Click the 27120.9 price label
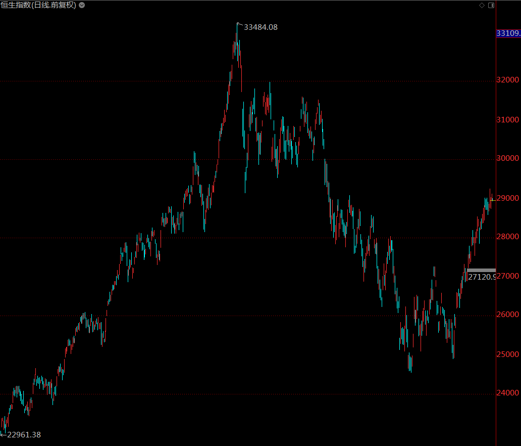Image resolution: width=521 pixels, height=446 pixels. point(482,277)
